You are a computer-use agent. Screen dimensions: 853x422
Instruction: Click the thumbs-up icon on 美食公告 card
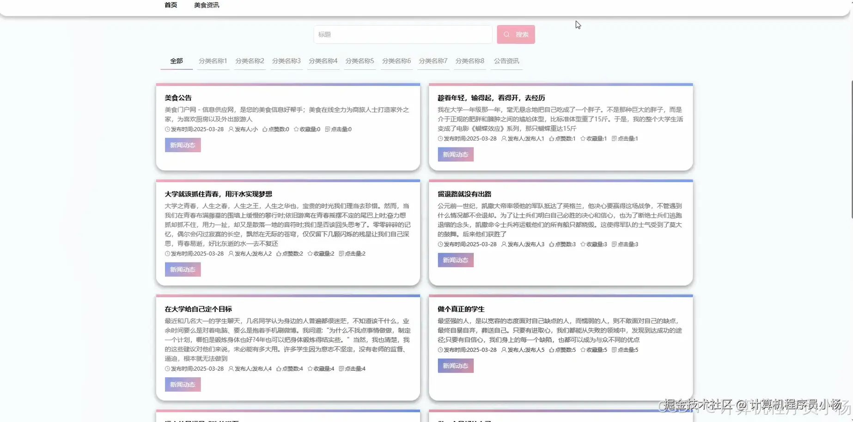tap(266, 129)
